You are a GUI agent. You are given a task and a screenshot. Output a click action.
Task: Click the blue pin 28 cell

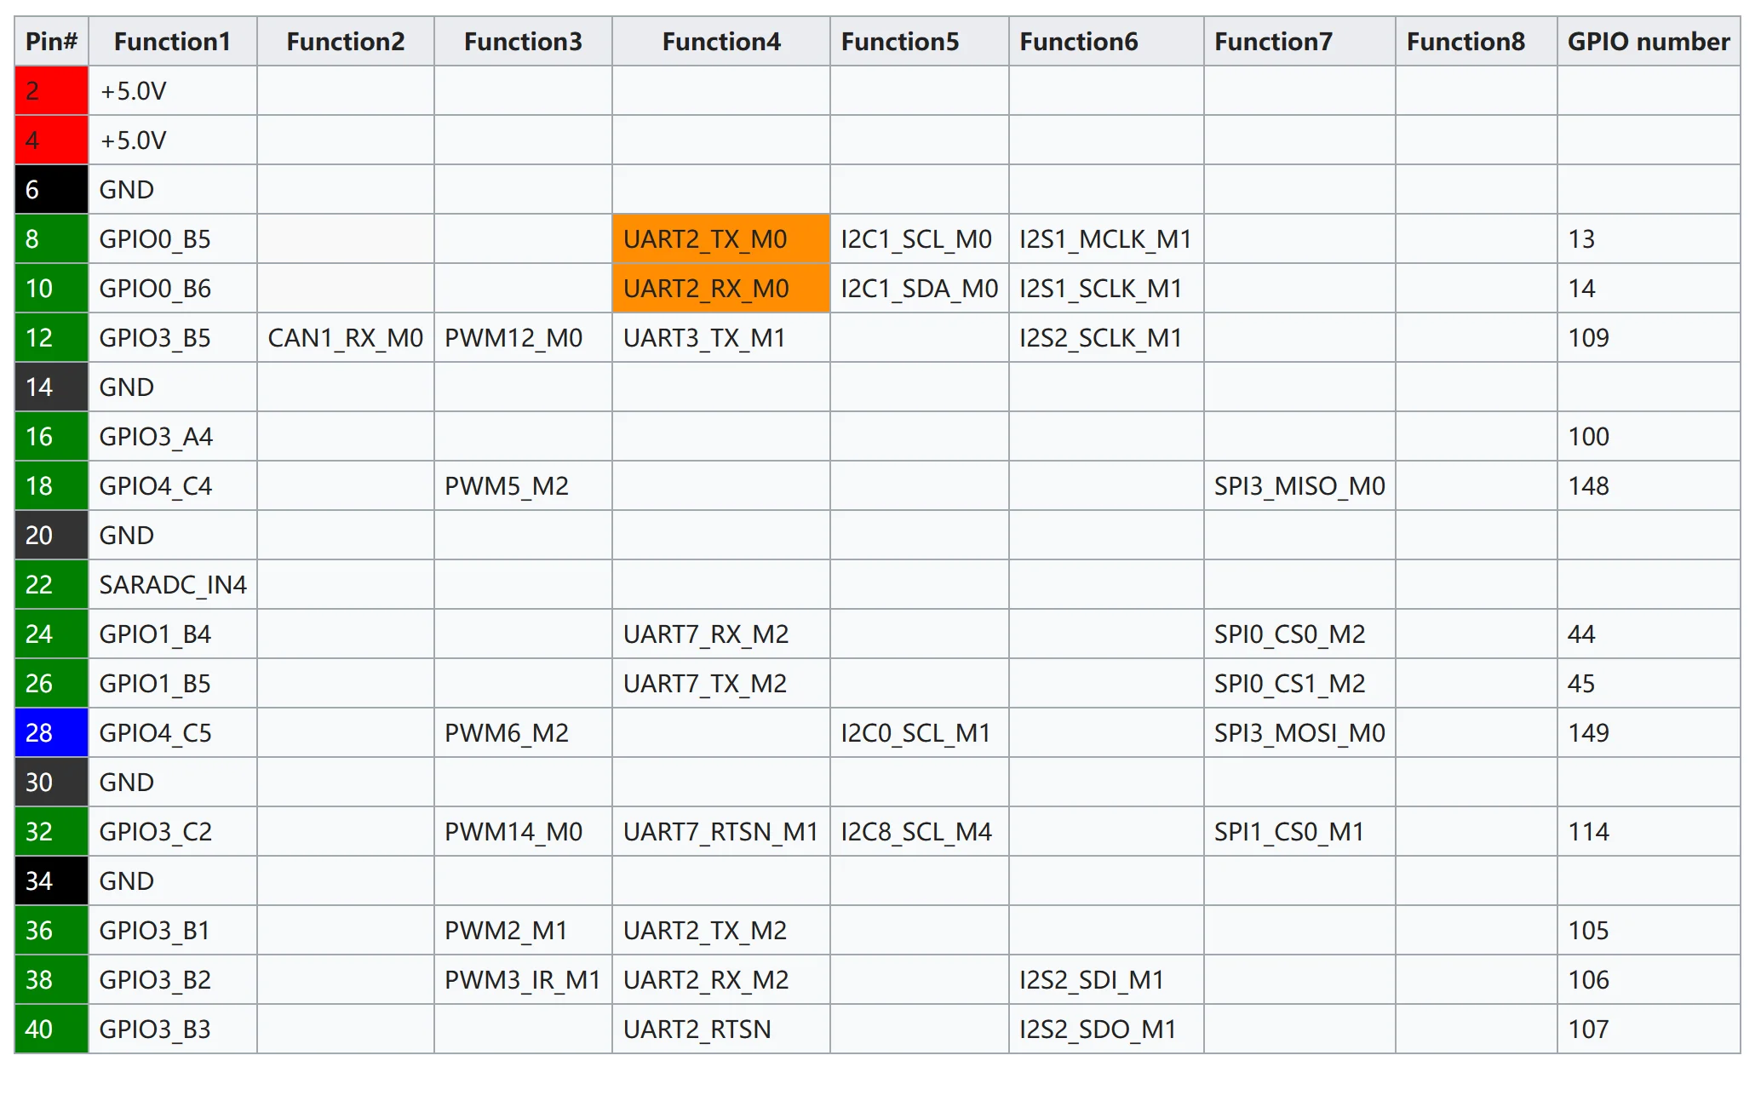(51, 733)
